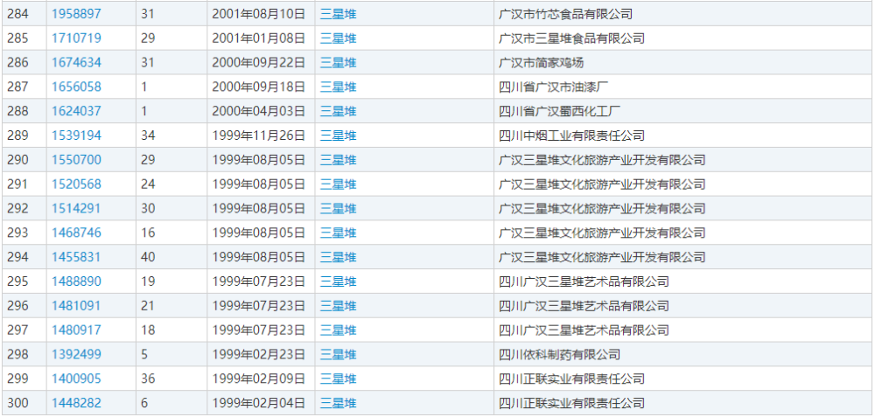Screen dimensions: 875x417
Task: Open the 三星堆 trademark link in row 298
Action: click(x=338, y=354)
